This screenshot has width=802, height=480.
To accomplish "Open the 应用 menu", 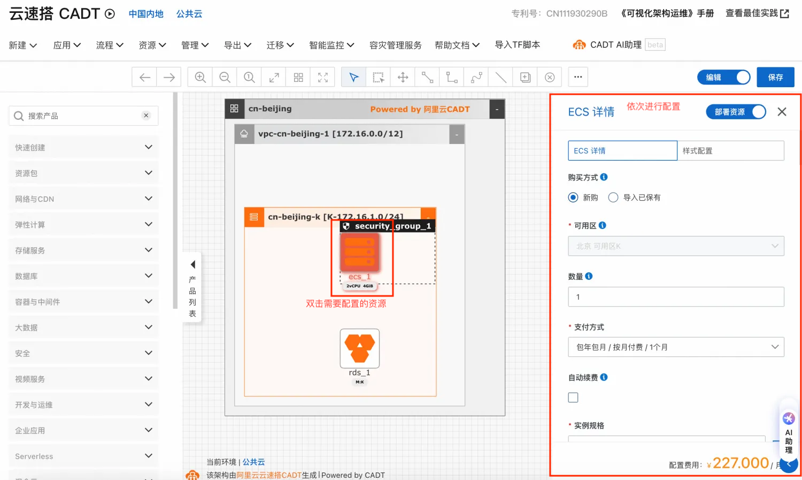I will [x=67, y=45].
